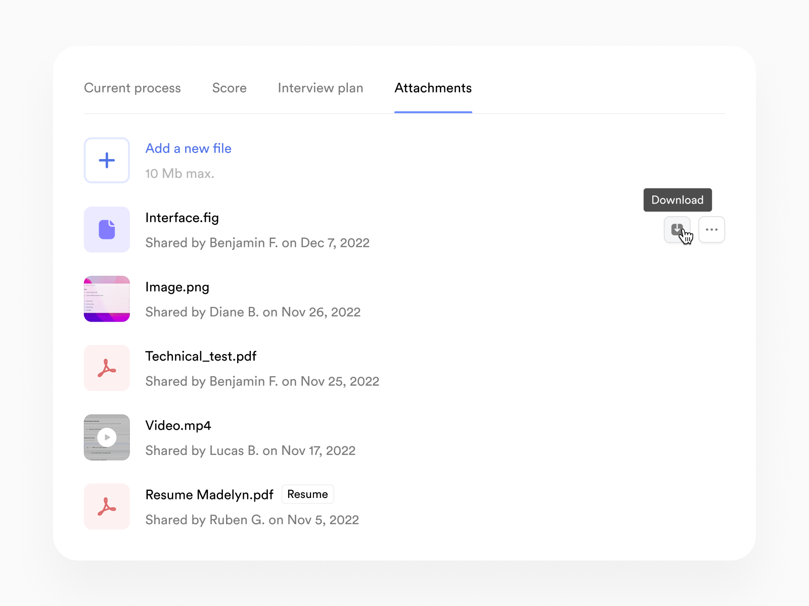Open the Score tab
This screenshot has height=606, width=809.
tap(230, 88)
